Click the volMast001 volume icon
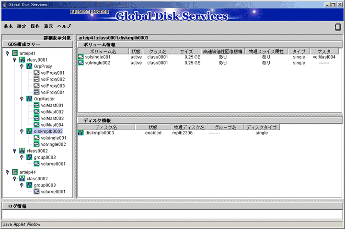 tap(36, 105)
